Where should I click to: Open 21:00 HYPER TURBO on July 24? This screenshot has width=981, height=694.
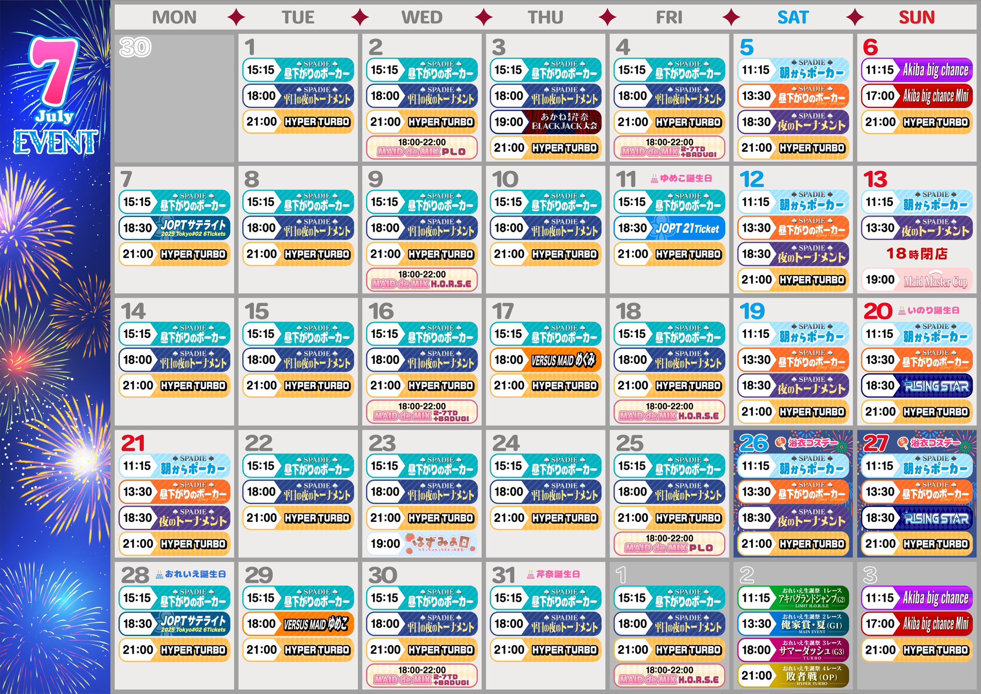point(546,518)
